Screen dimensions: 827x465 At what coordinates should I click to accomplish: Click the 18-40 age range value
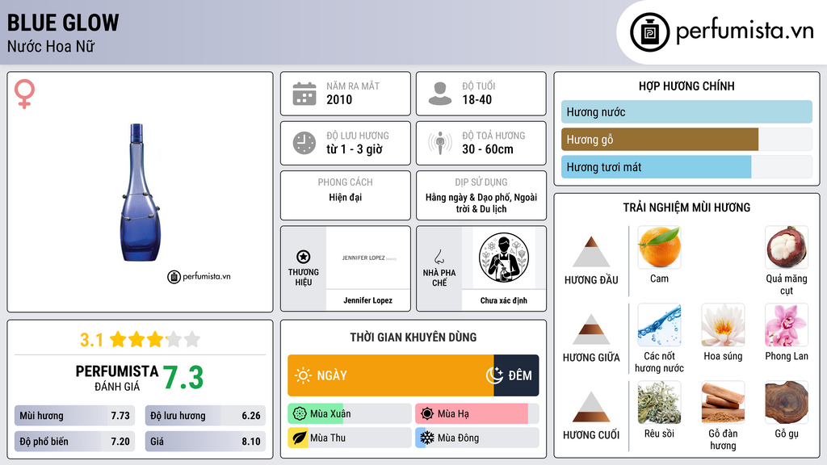476,99
